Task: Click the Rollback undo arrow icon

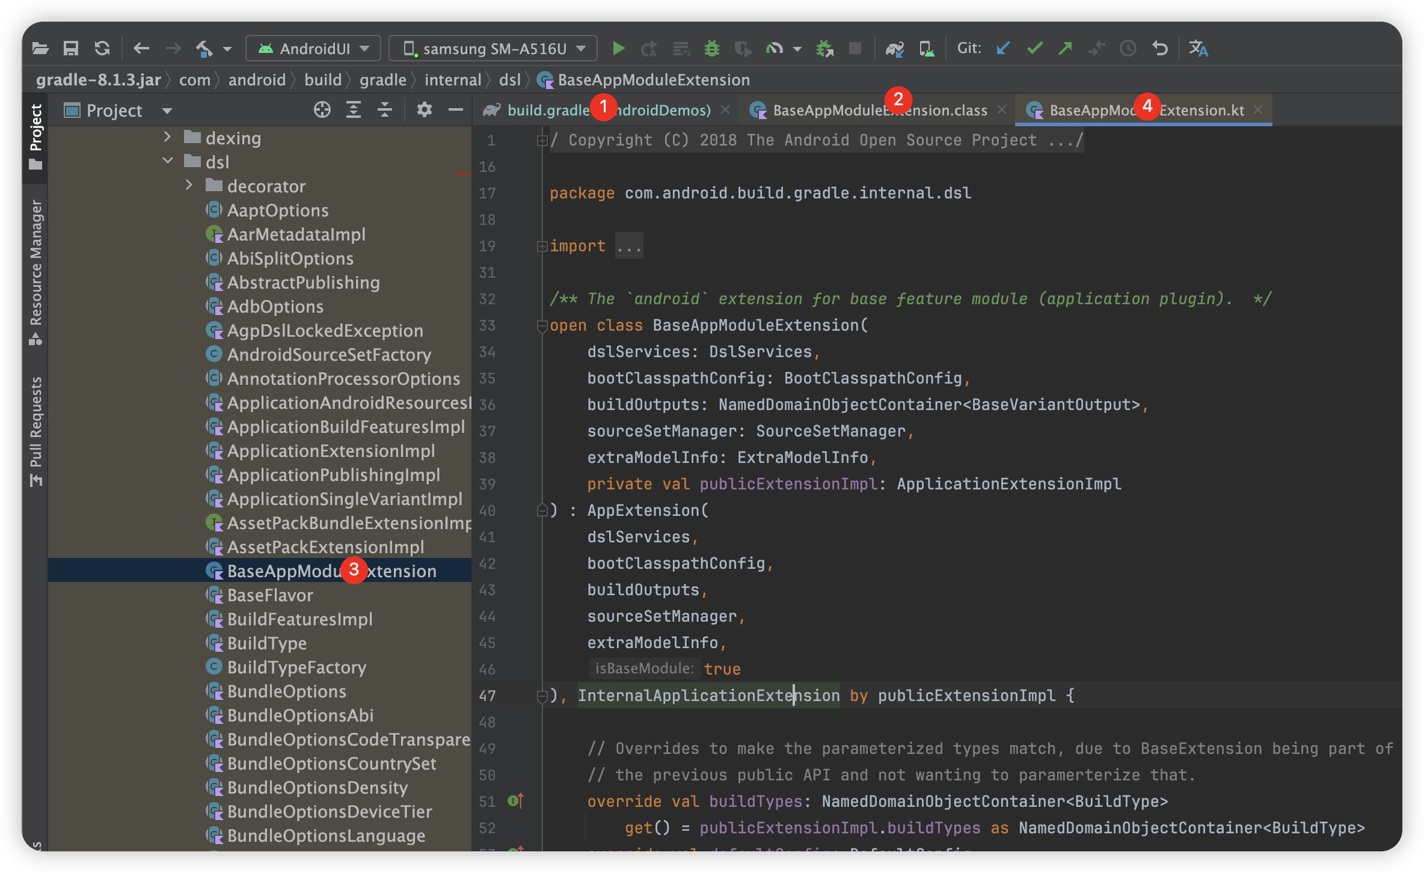Action: click(1159, 48)
